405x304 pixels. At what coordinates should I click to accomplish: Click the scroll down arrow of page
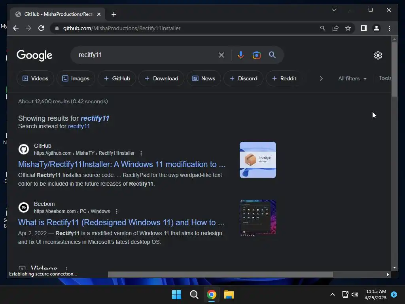tap(394, 268)
